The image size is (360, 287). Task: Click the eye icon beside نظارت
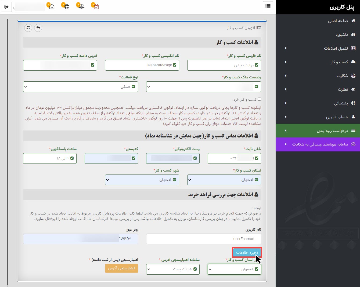[353, 89]
